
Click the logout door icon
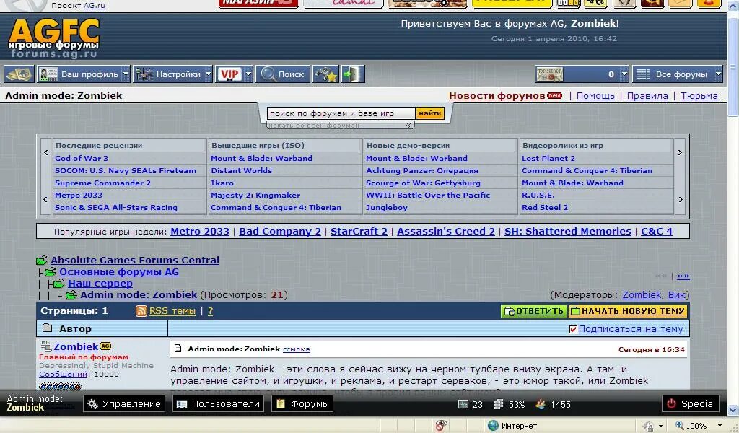coord(353,74)
